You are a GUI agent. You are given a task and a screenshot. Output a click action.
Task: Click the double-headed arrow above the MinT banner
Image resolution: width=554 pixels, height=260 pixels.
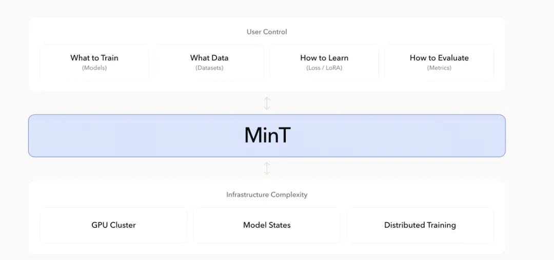[267, 103]
